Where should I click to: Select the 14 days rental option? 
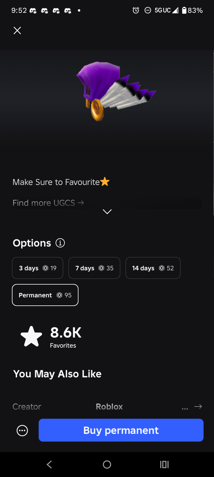pos(153,268)
